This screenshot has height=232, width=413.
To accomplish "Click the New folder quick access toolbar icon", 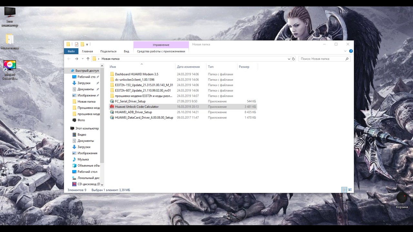I will point(82,44).
